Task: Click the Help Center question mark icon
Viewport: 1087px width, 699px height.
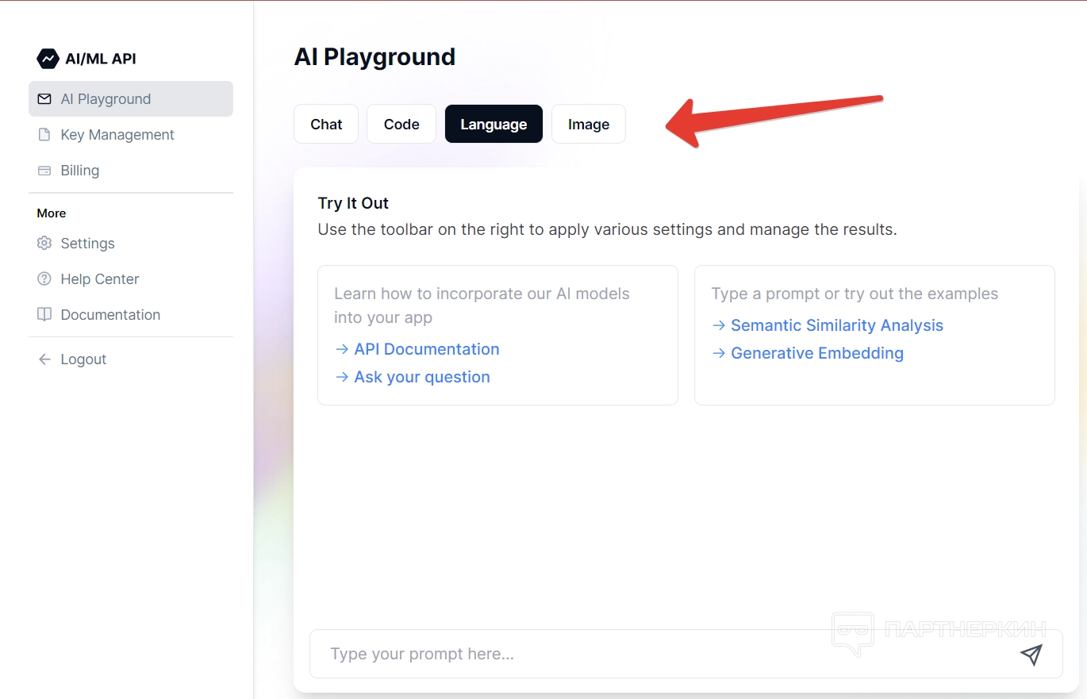Action: (x=44, y=279)
